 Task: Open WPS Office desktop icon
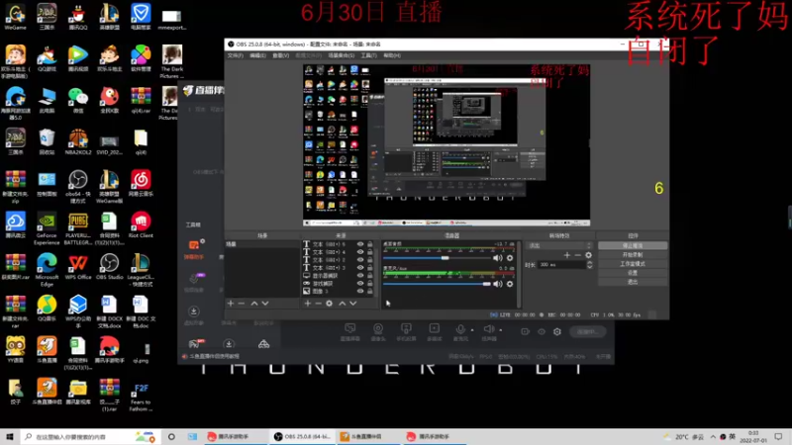tap(78, 267)
